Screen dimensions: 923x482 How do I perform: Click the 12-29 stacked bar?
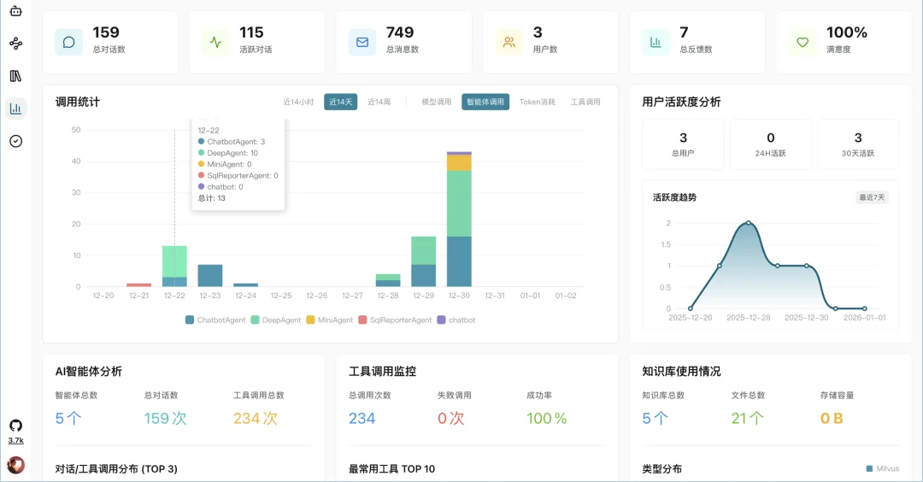[x=423, y=262]
